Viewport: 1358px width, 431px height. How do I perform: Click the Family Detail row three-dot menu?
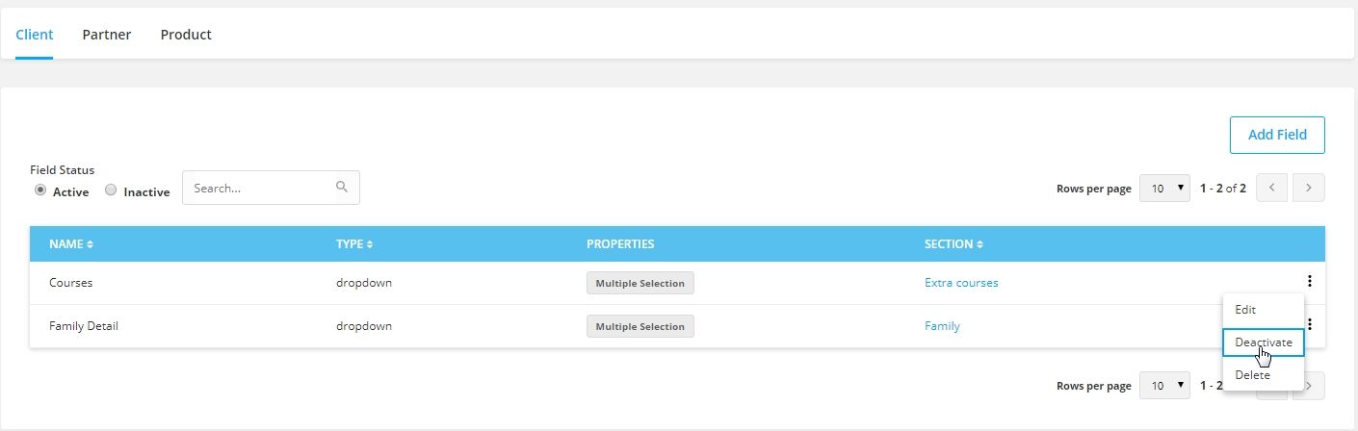coord(1310,325)
